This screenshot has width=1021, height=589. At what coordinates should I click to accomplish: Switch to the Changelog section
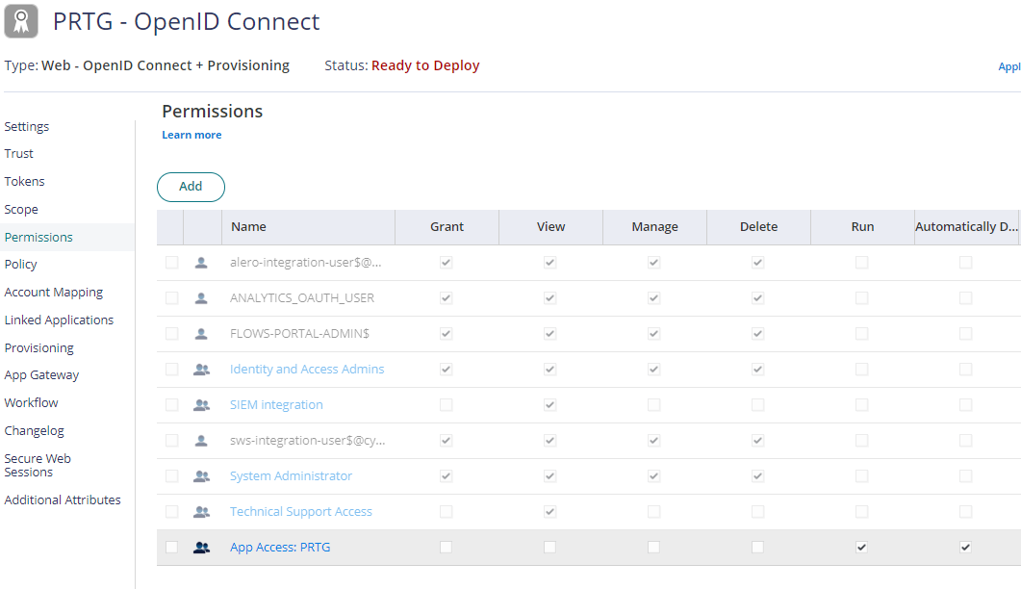(34, 430)
